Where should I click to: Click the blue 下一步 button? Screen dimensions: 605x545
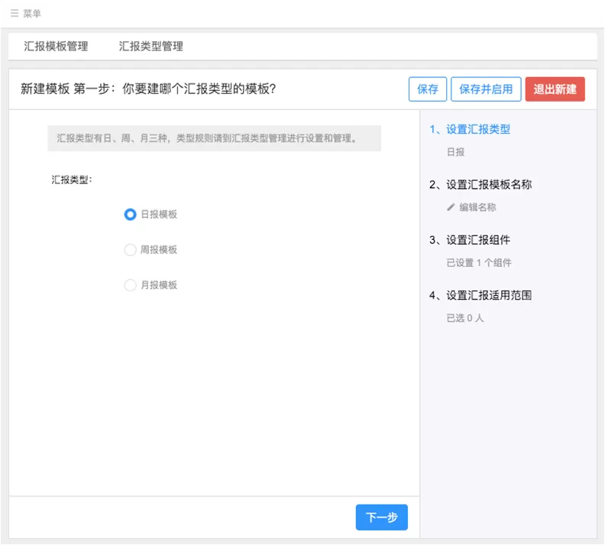tap(382, 517)
